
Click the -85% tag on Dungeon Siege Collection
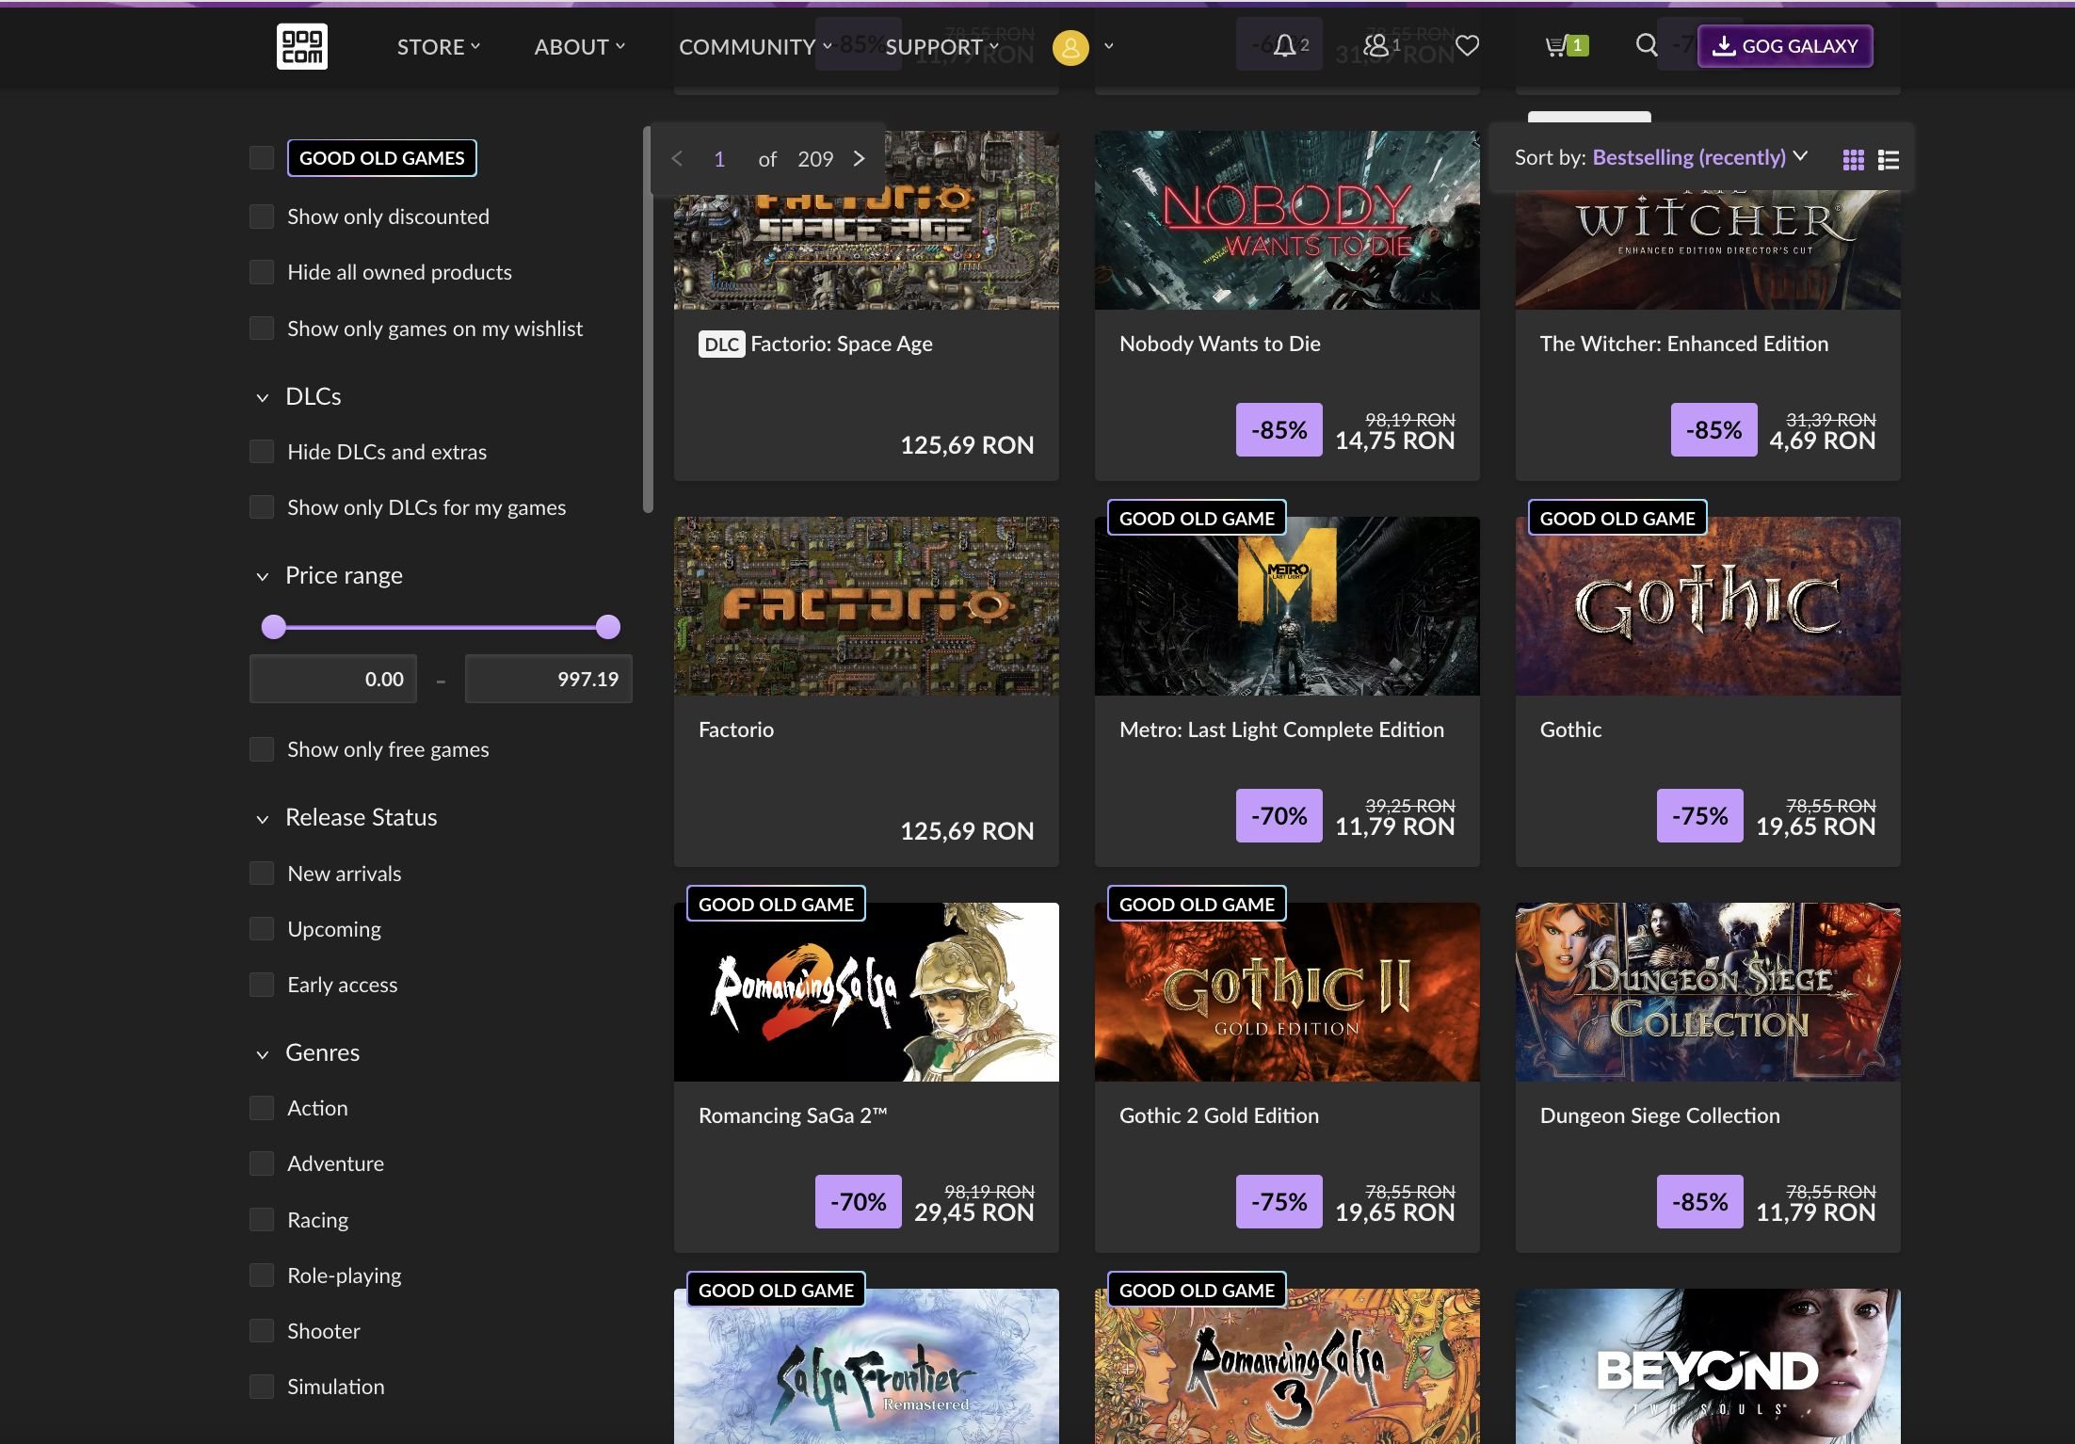click(1699, 1202)
